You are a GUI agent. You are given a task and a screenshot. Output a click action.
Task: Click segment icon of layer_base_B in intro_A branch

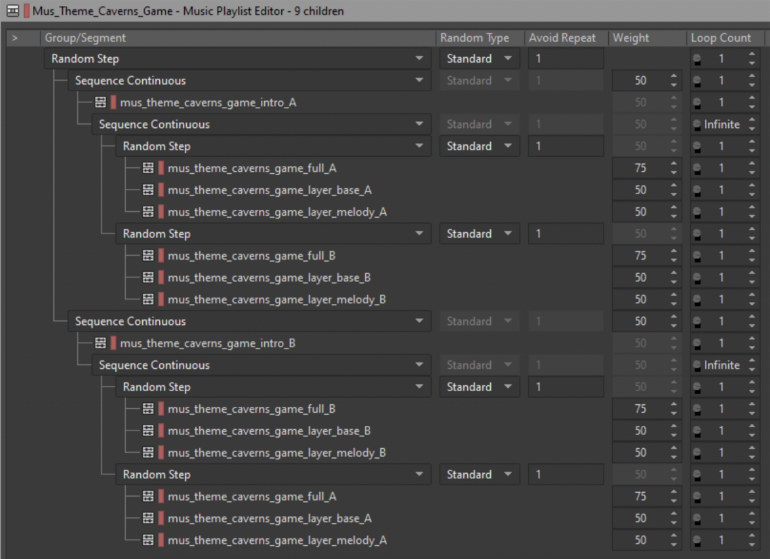pyautogui.click(x=148, y=278)
